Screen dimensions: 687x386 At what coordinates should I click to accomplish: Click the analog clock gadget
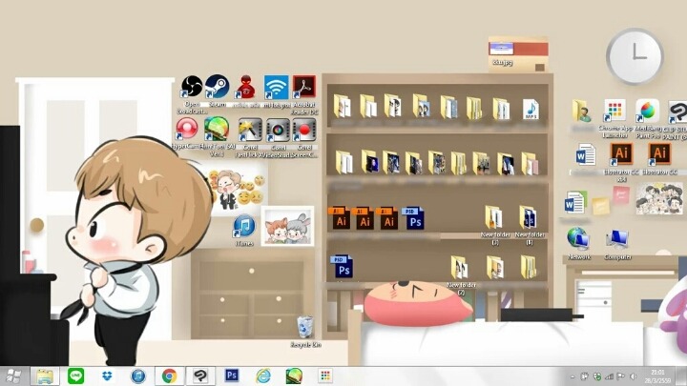[635, 55]
